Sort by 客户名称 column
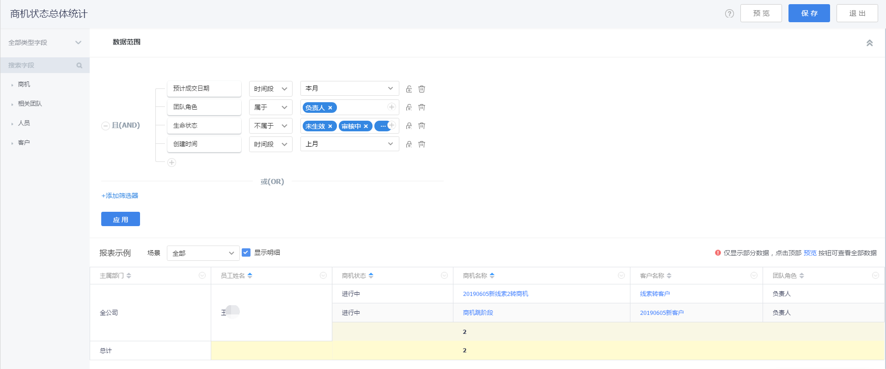The image size is (886, 369). point(669,276)
